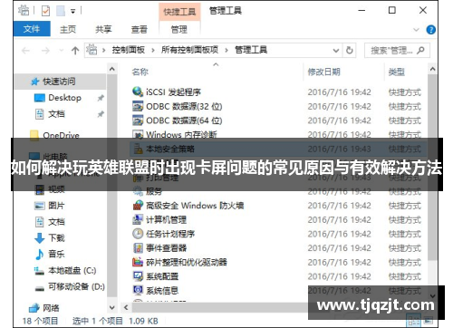
Task: Click the 系统信息 date 2016/7/16 19:42
Action: [339, 291]
